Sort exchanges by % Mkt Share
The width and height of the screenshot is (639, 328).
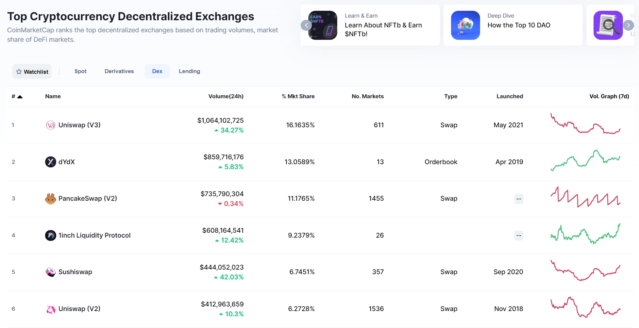tap(298, 96)
